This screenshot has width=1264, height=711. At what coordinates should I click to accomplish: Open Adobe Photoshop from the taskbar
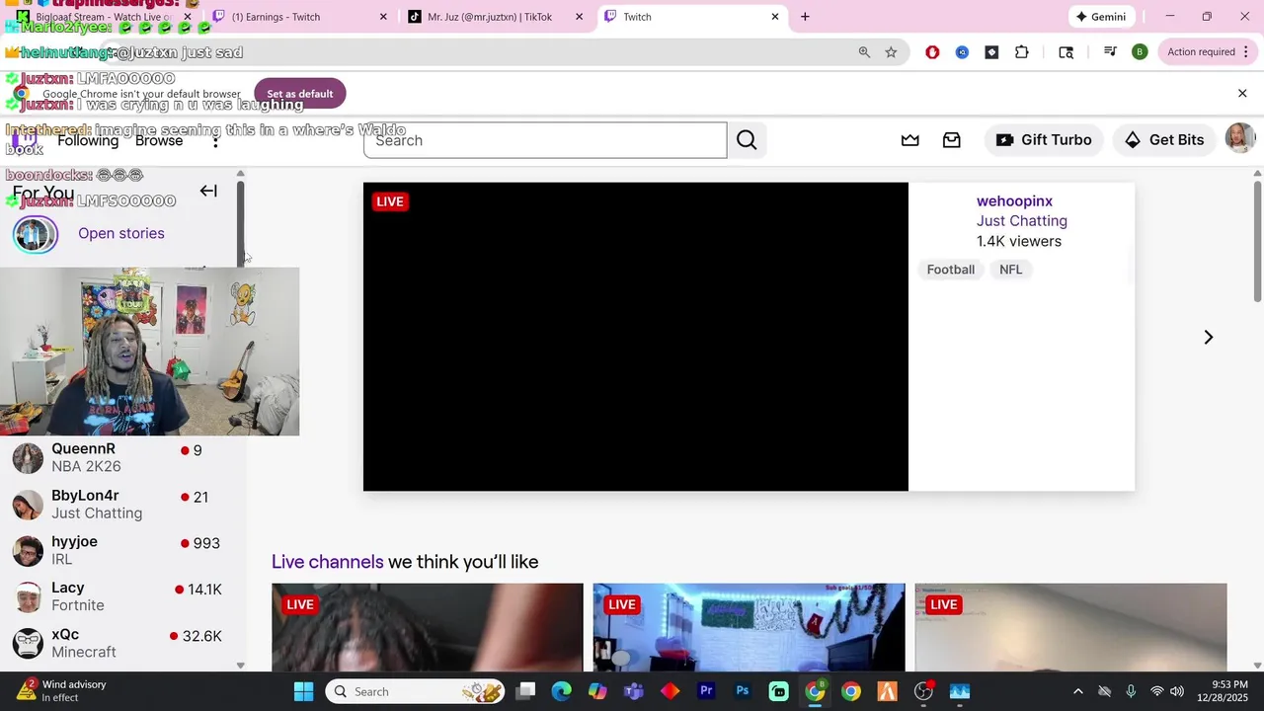743,691
